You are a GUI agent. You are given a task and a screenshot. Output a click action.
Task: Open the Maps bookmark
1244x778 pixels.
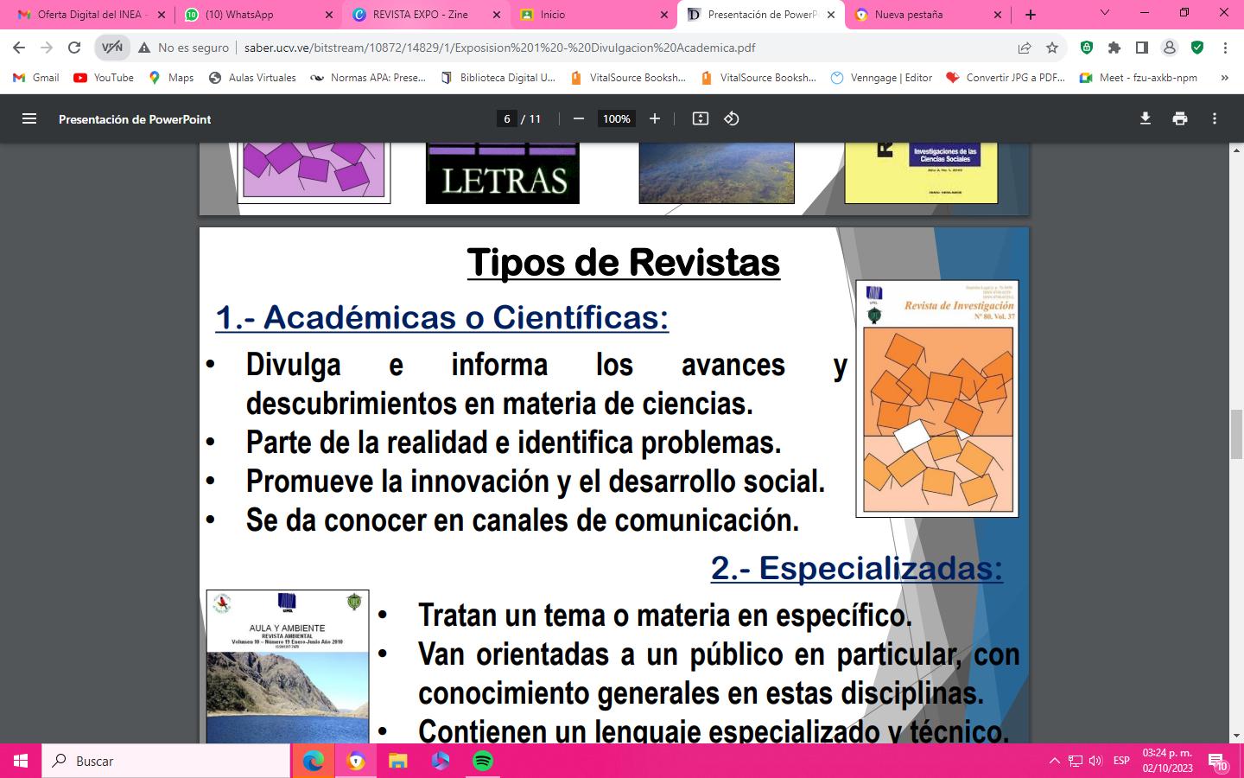click(x=171, y=78)
